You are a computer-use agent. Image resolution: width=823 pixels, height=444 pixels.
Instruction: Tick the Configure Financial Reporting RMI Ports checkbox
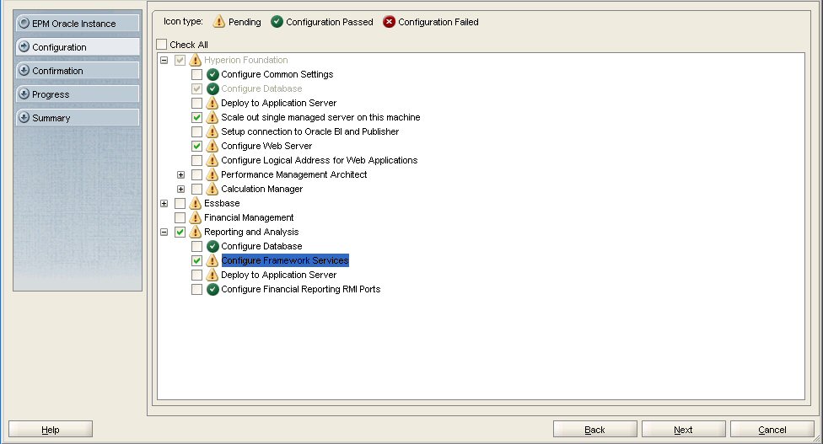pyautogui.click(x=196, y=289)
